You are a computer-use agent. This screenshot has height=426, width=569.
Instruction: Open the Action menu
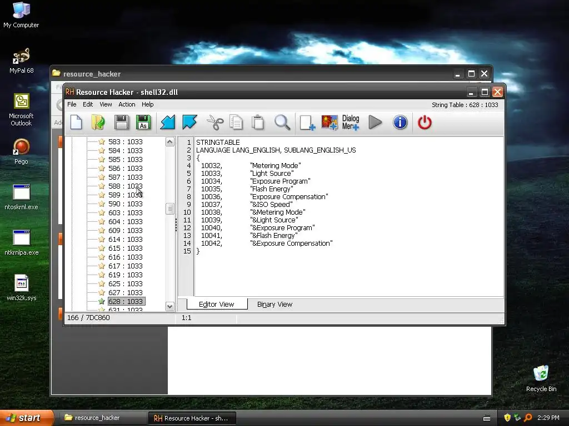(127, 104)
